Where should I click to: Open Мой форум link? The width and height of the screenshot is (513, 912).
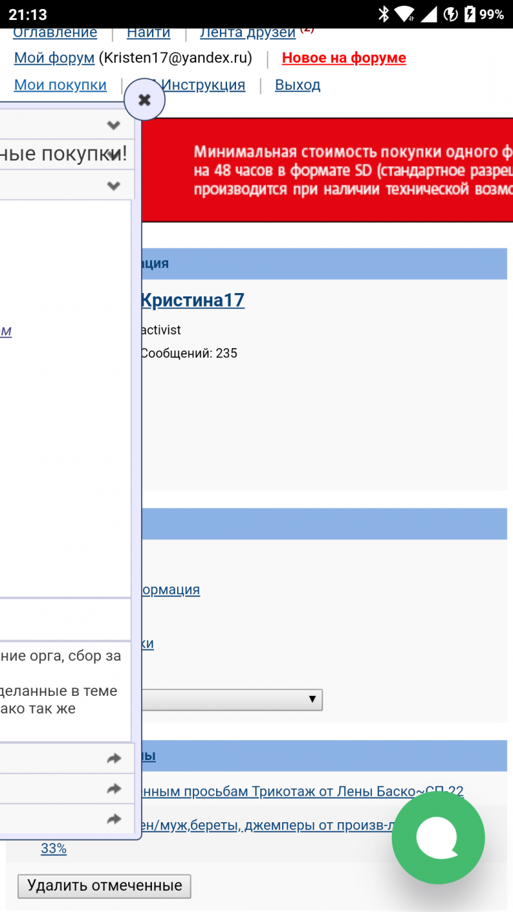click(54, 58)
